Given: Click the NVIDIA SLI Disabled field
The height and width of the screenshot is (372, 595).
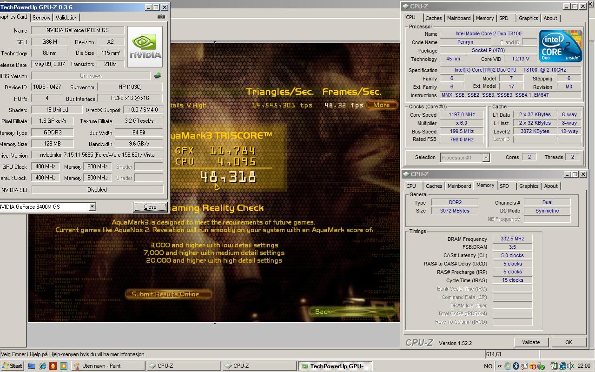Looking at the screenshot, I should pos(97,190).
